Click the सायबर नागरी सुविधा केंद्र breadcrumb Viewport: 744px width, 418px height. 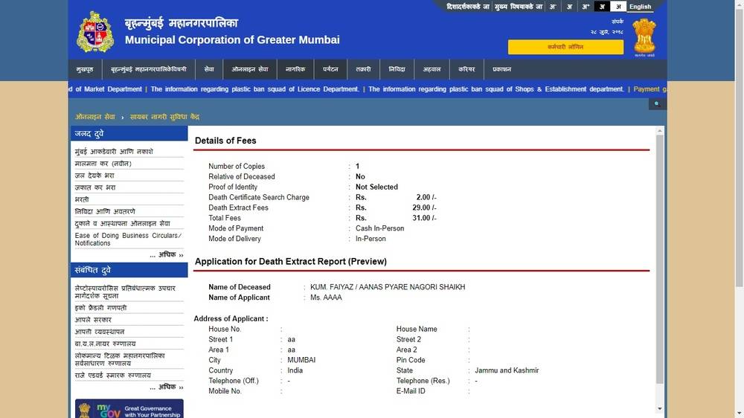[164, 117]
